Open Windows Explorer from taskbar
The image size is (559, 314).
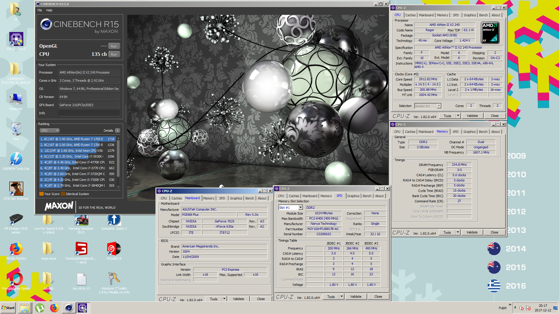[x=25, y=308]
